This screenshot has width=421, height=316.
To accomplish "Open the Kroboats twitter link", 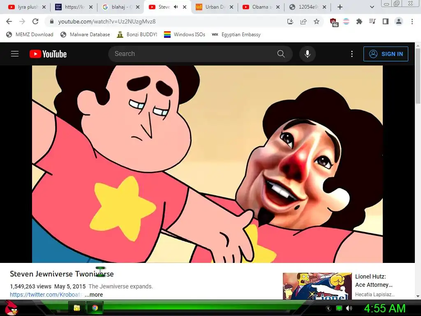I will point(46,295).
